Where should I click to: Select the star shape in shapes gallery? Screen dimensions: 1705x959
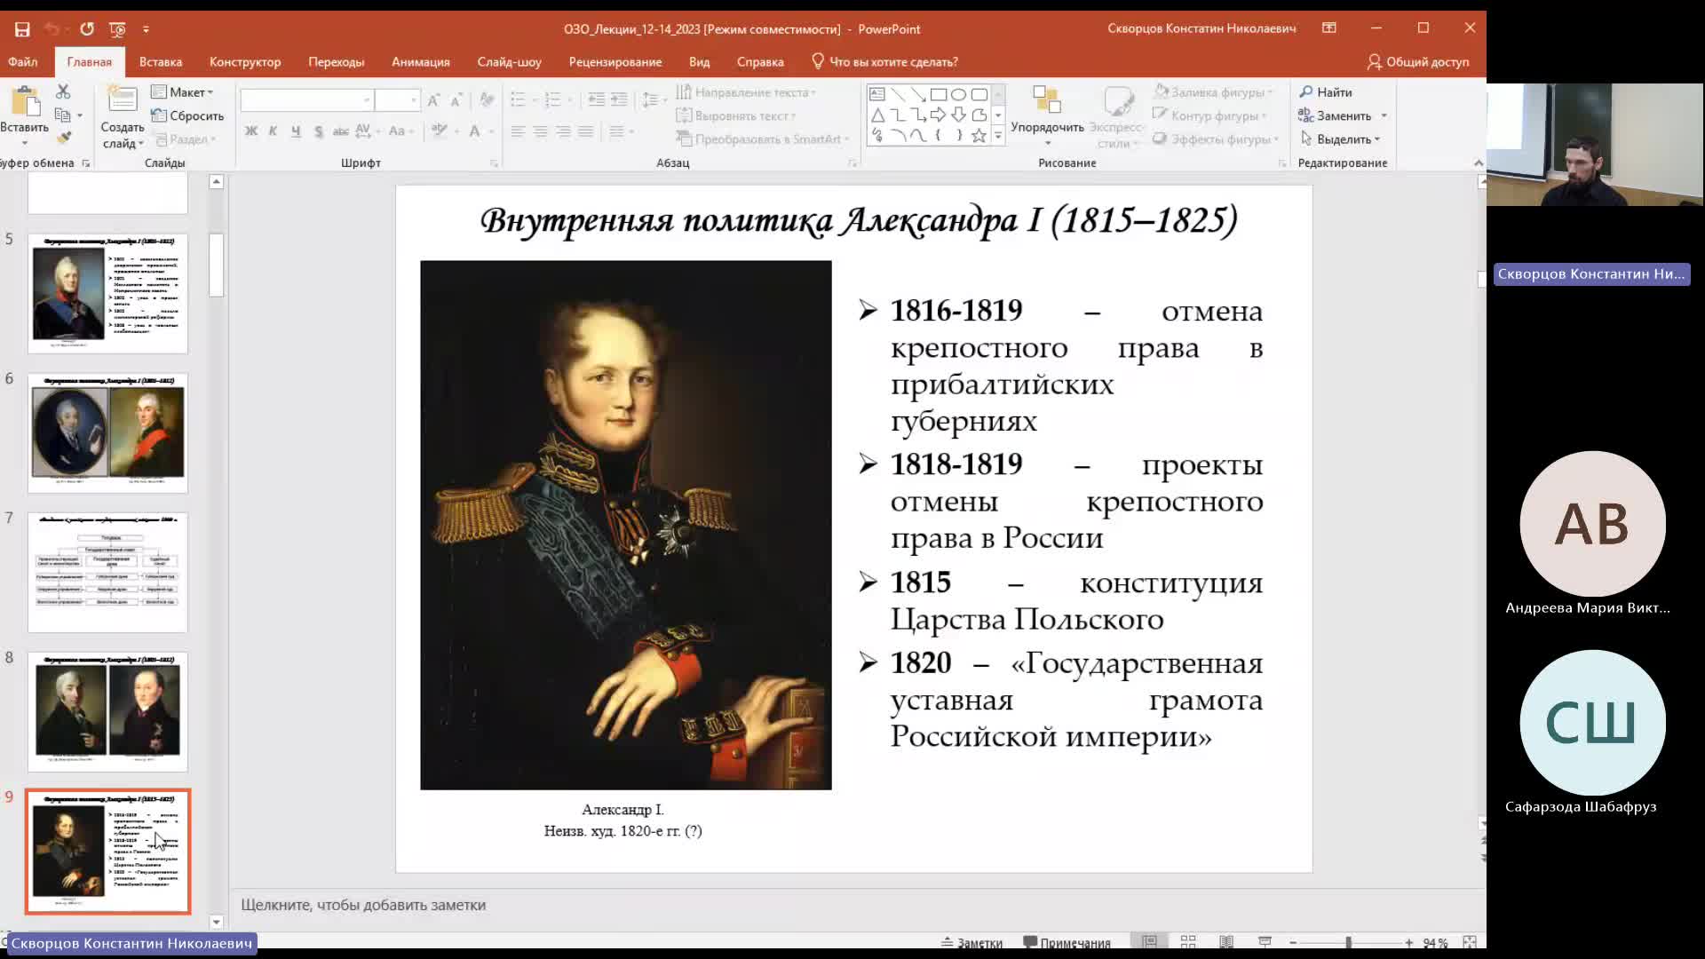(x=979, y=135)
